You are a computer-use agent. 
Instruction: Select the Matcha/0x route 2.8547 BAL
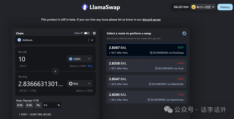point(146,81)
